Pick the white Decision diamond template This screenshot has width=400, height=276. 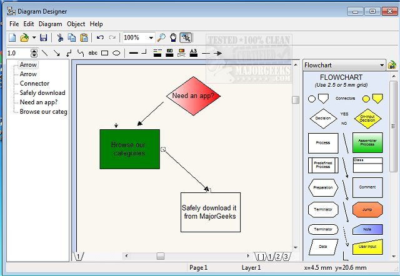coord(323,119)
